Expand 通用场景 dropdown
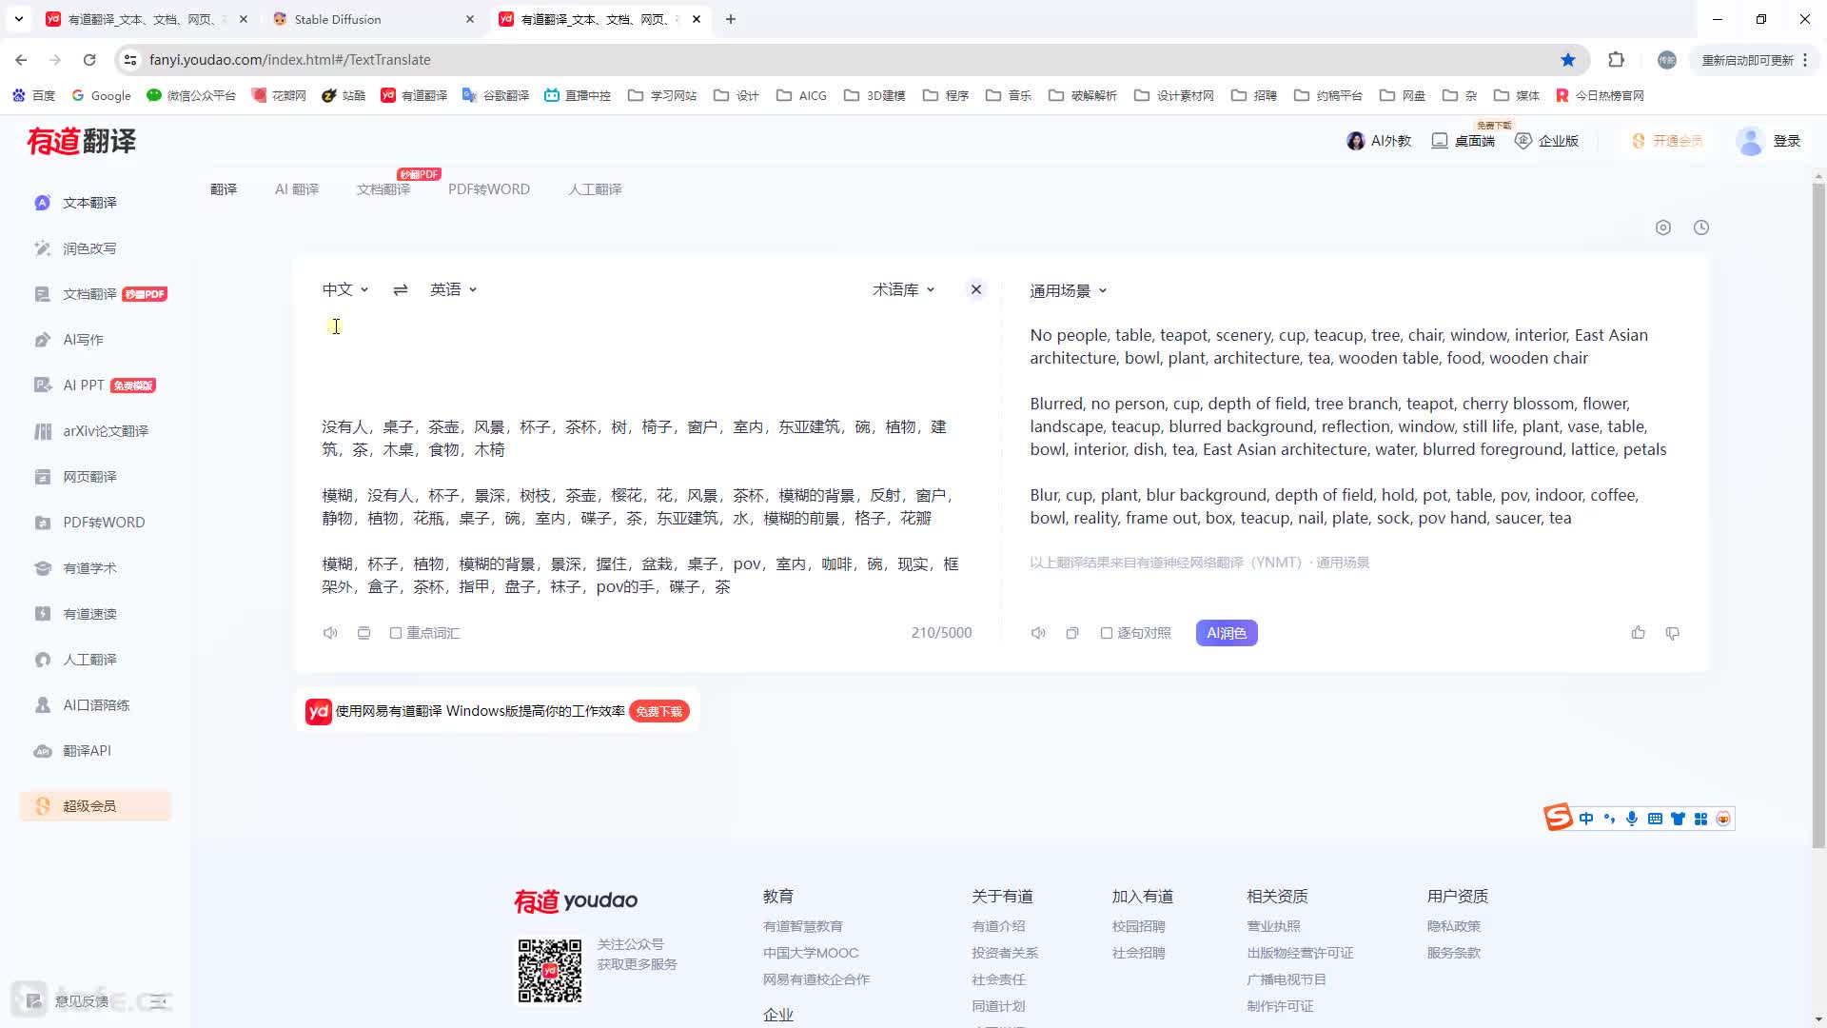Image resolution: width=1827 pixels, height=1028 pixels. tap(1069, 291)
